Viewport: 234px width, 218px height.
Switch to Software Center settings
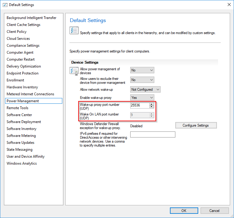(x=19, y=115)
